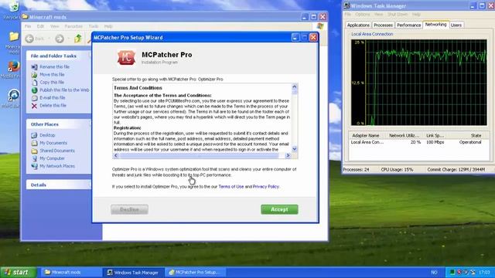Screen dimensions: 495x278
Task: Click the terms box scroll up arrow
Action: (294, 86)
